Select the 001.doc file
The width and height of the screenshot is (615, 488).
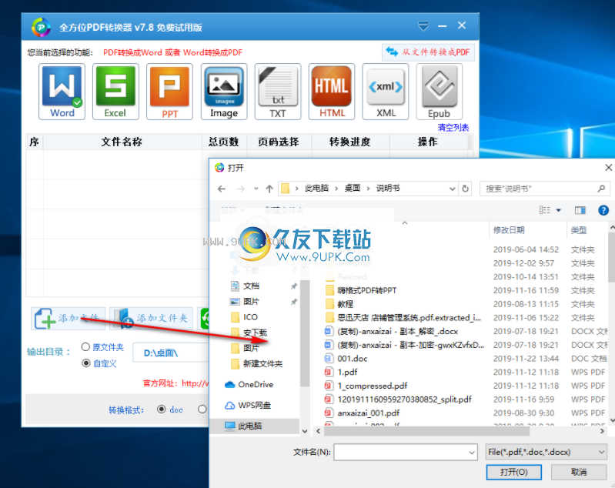pyautogui.click(x=353, y=359)
